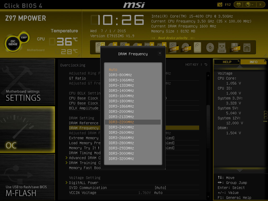
Task: Select the CD/DVD disc boot device icon
Action: click(210, 47)
